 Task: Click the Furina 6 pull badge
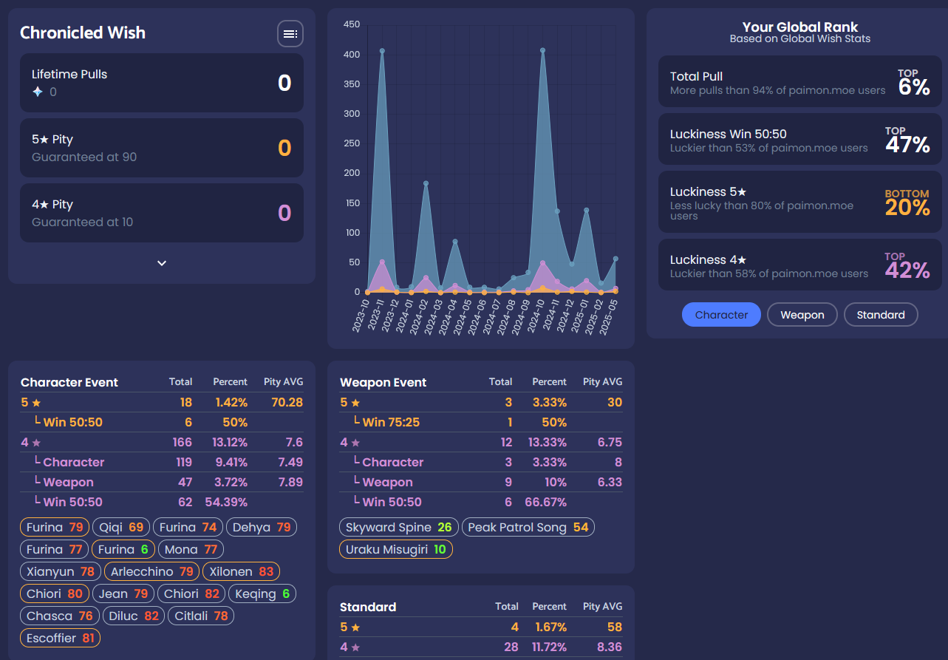coord(123,550)
